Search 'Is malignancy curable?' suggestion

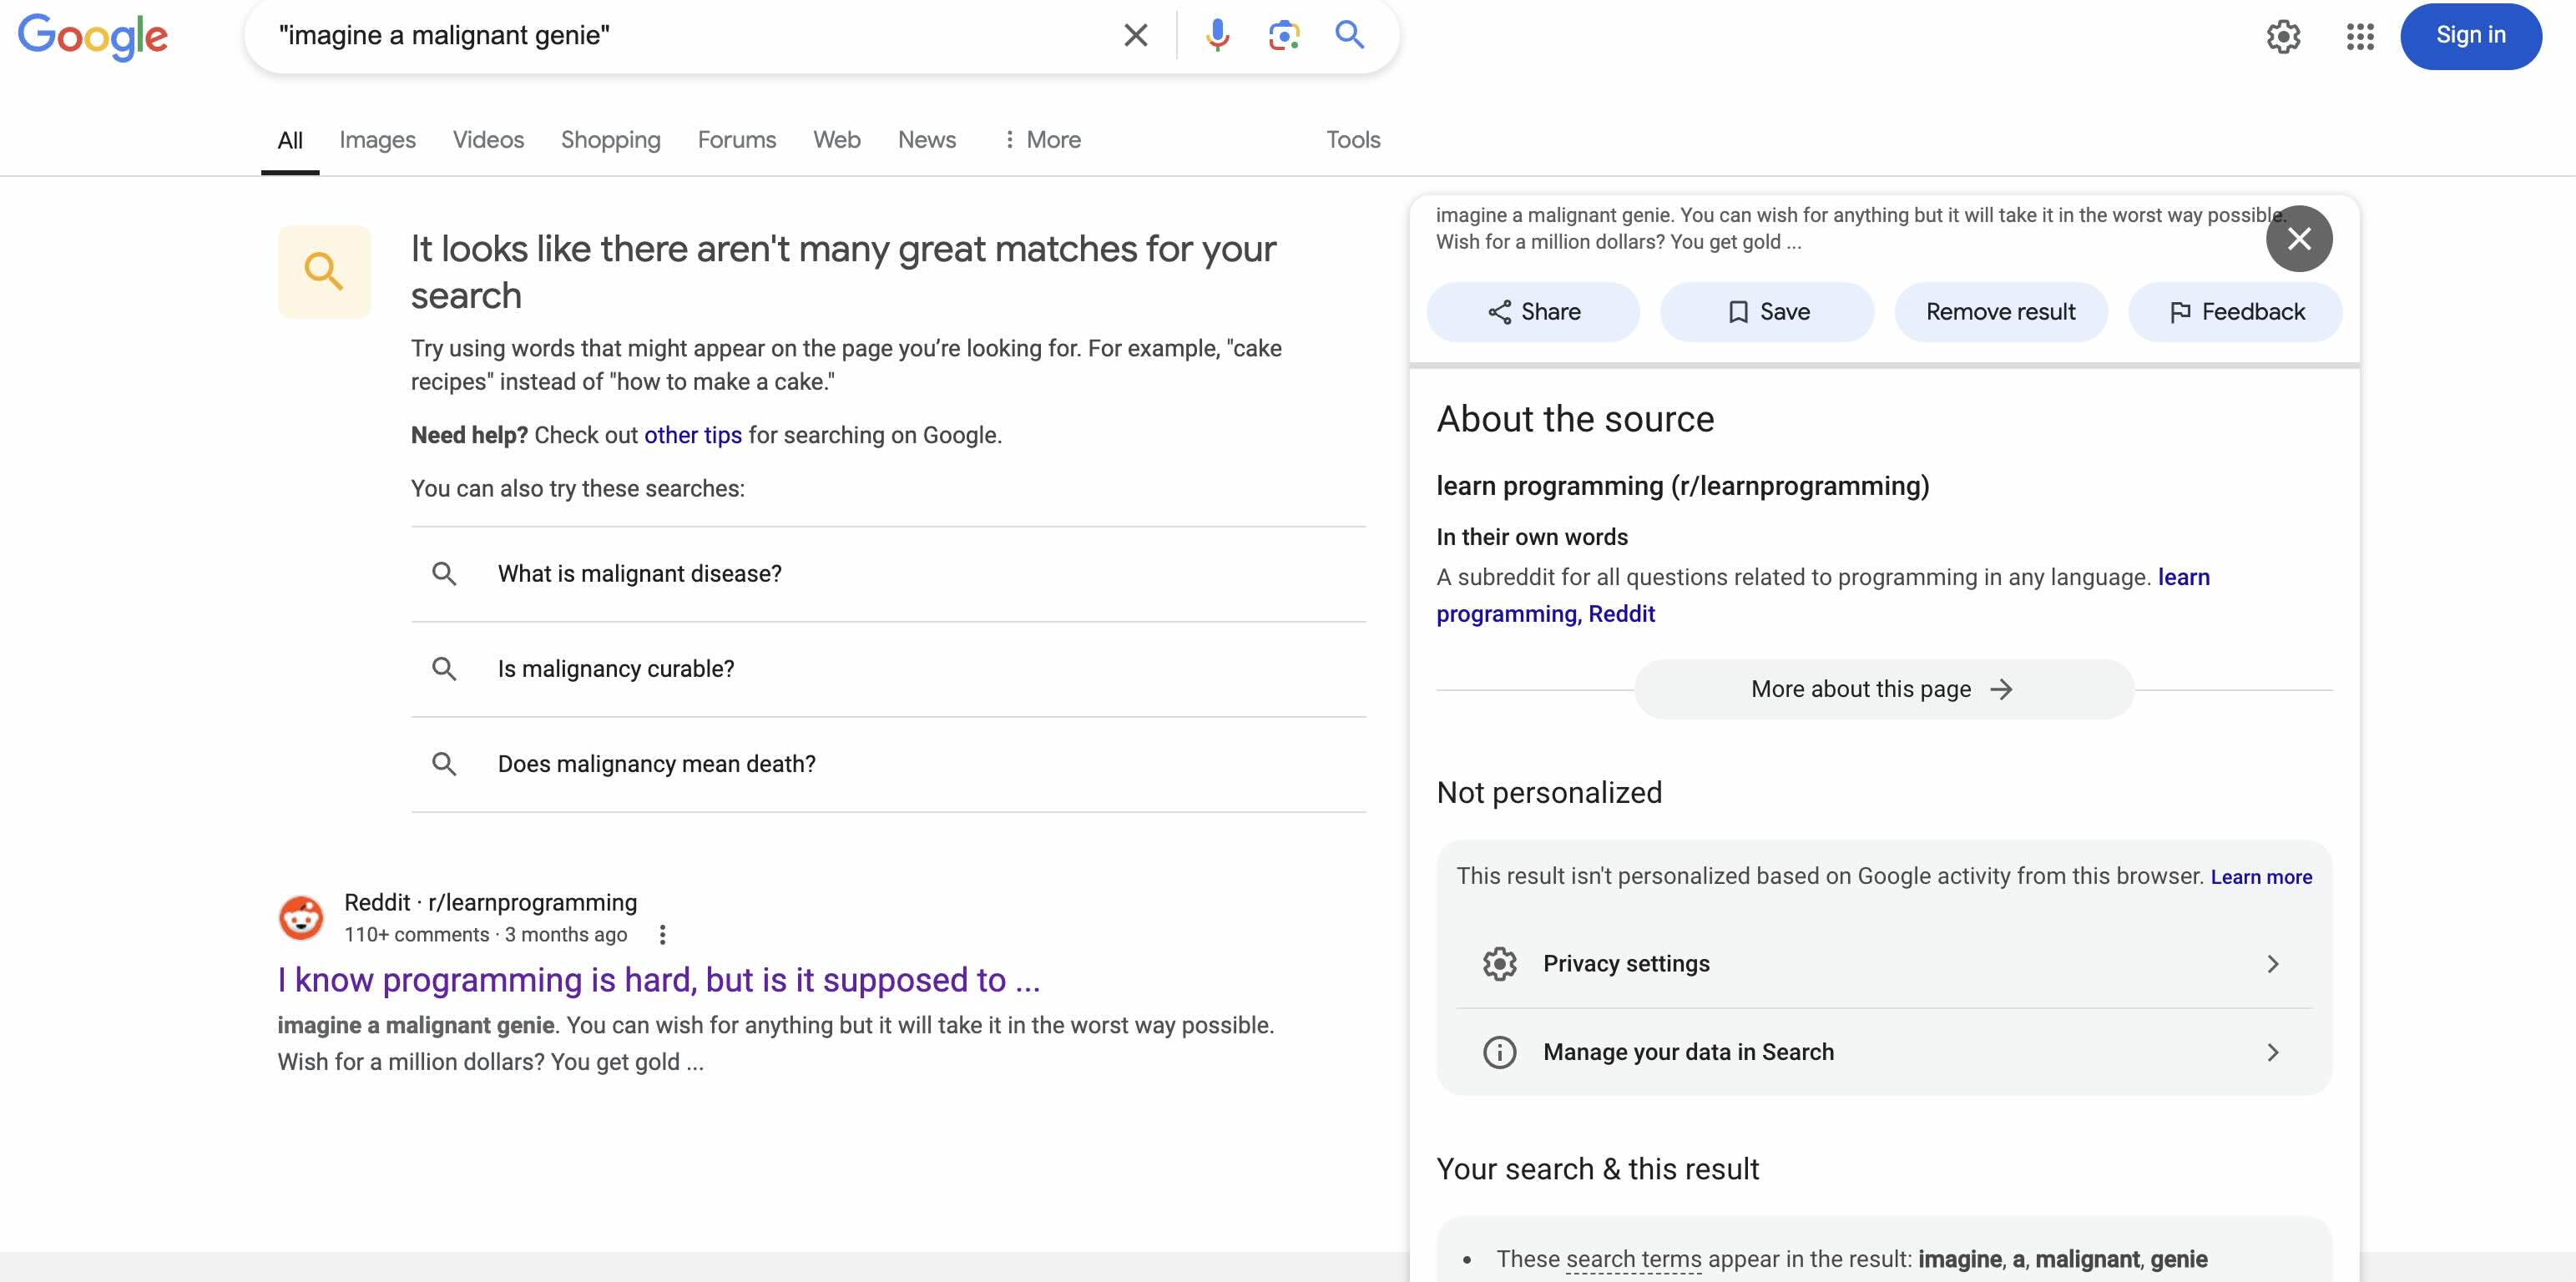(x=888, y=669)
